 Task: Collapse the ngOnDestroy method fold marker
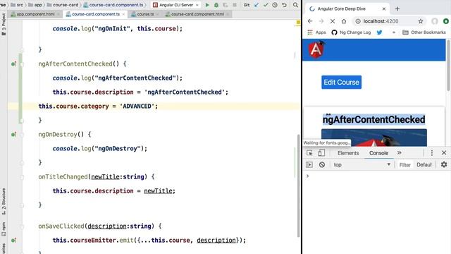[x=22, y=135]
